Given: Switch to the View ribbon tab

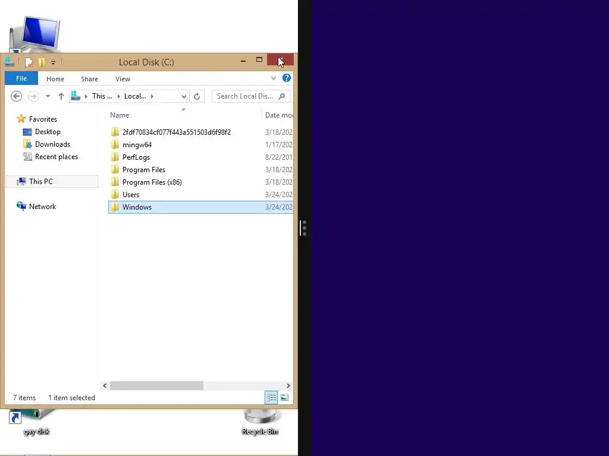Looking at the screenshot, I should 123,79.
